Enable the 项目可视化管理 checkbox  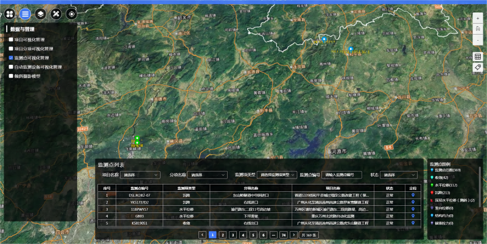(x=11, y=39)
